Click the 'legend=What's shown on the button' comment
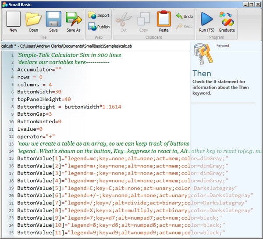The image size is (263, 239). [x=139, y=151]
